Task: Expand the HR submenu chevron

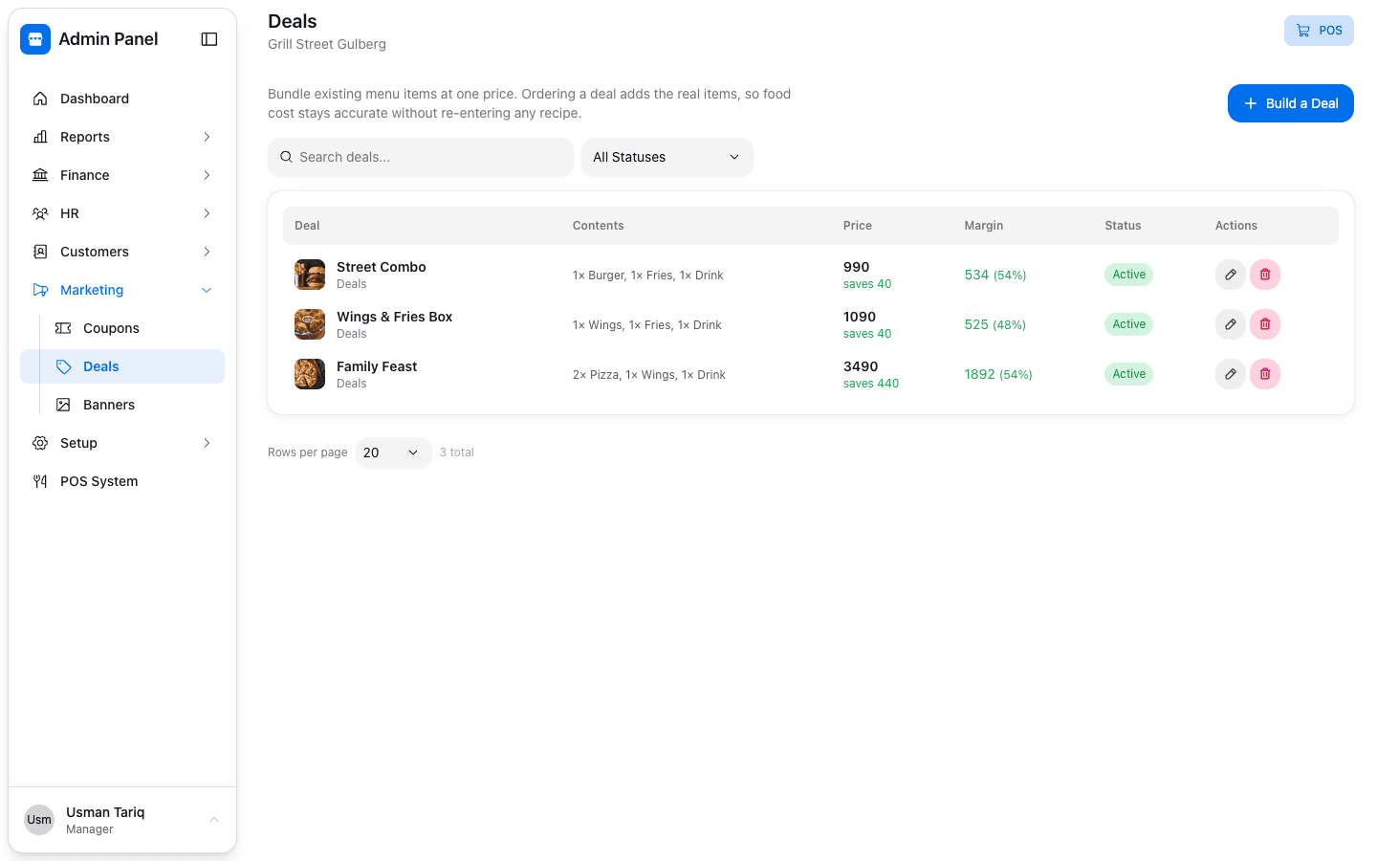Action: pos(207,213)
